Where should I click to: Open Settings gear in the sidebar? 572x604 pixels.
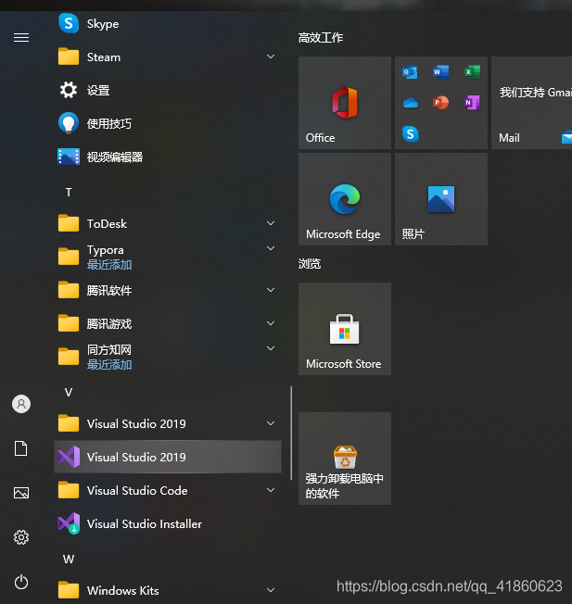click(x=21, y=537)
